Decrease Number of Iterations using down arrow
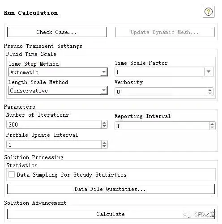The image size is (222, 224). (x=104, y=126)
